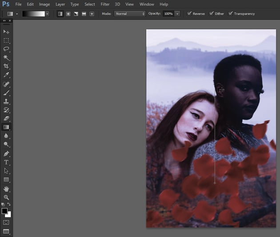Select the Magic Wand tool

(x=6, y=58)
